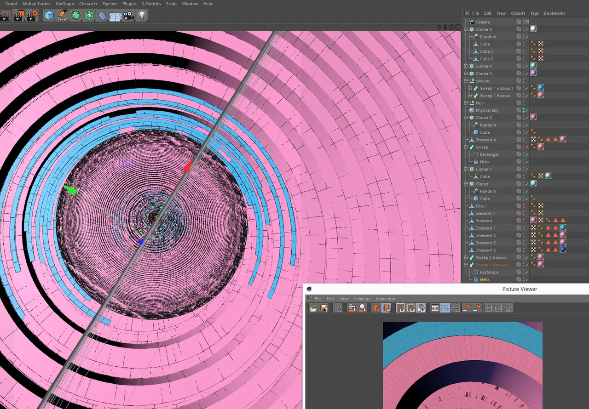Click the rendered image in Picture Viewer
This screenshot has height=409, width=589.
[x=463, y=365]
